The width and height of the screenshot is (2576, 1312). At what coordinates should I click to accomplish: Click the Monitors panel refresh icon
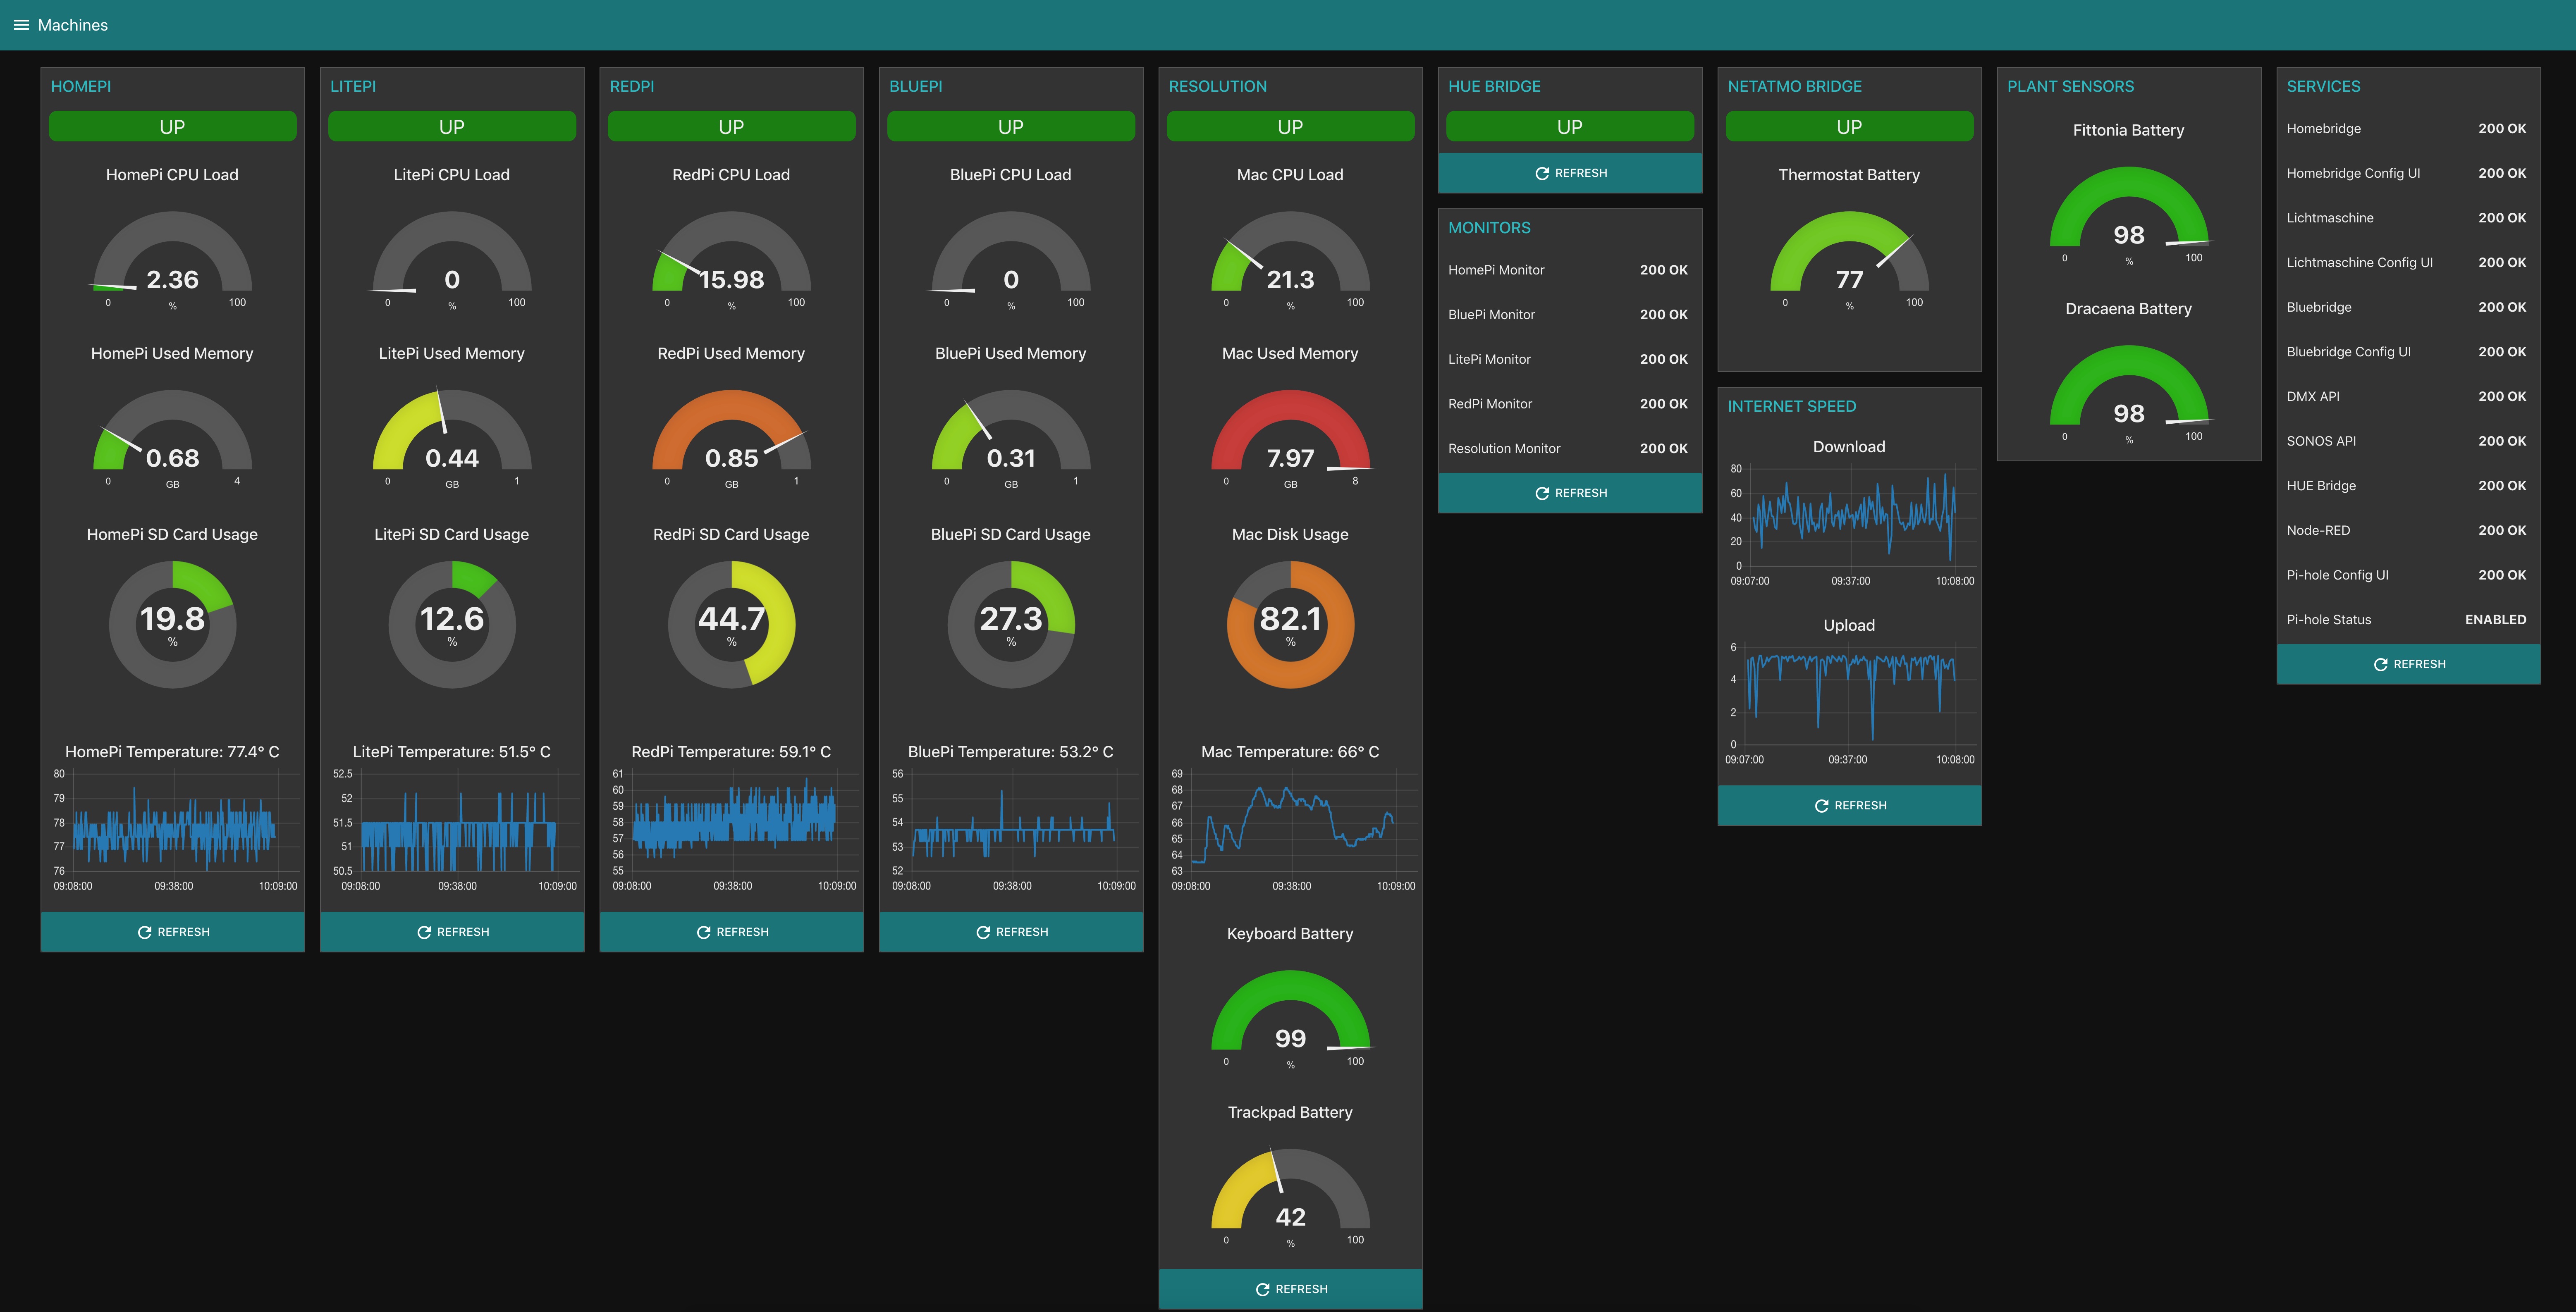1542,493
